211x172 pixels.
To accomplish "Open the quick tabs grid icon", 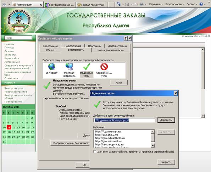I will [4, 5].
